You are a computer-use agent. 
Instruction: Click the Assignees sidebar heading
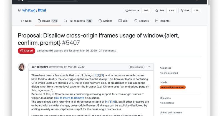165,68
